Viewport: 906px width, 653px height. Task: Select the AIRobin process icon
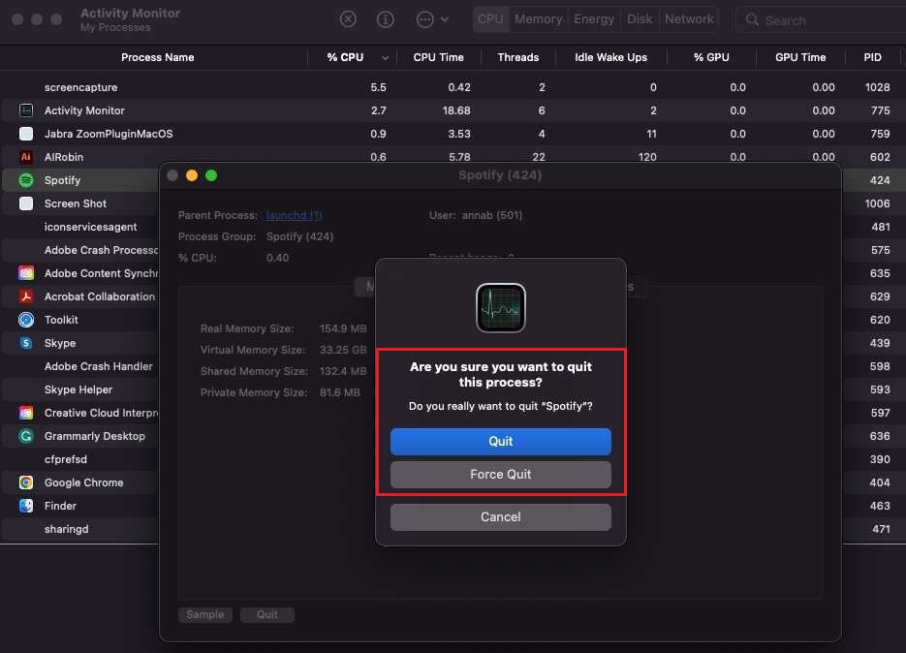(26, 157)
